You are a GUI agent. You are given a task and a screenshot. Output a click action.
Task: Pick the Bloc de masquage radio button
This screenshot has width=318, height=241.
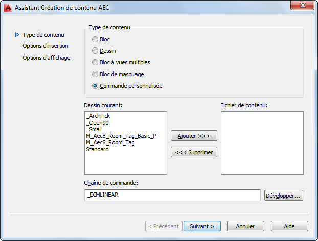coord(95,75)
